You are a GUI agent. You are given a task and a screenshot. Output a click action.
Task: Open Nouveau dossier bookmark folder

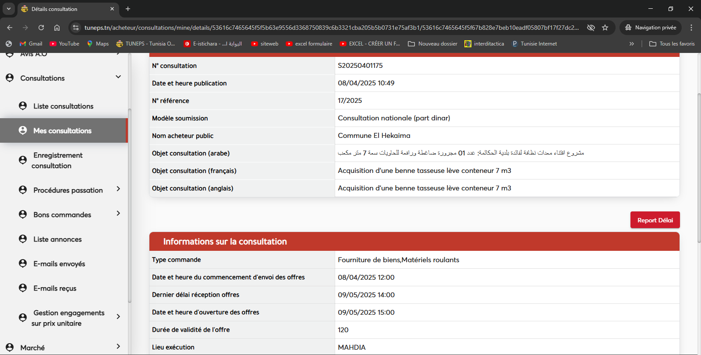(x=432, y=44)
